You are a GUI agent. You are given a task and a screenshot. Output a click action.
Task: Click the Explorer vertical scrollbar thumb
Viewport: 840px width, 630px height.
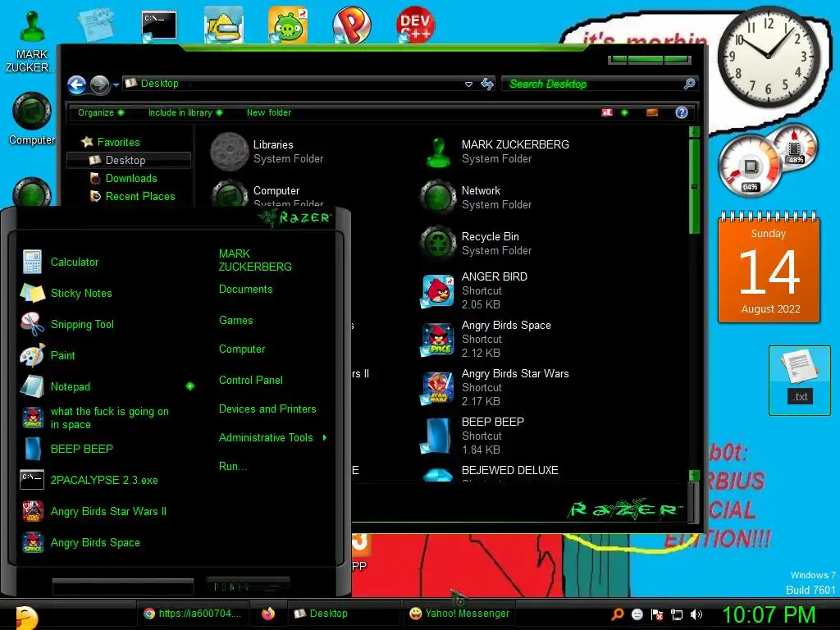coord(694,186)
